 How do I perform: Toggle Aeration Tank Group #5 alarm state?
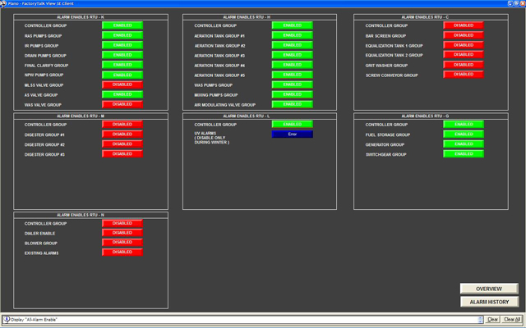(292, 75)
